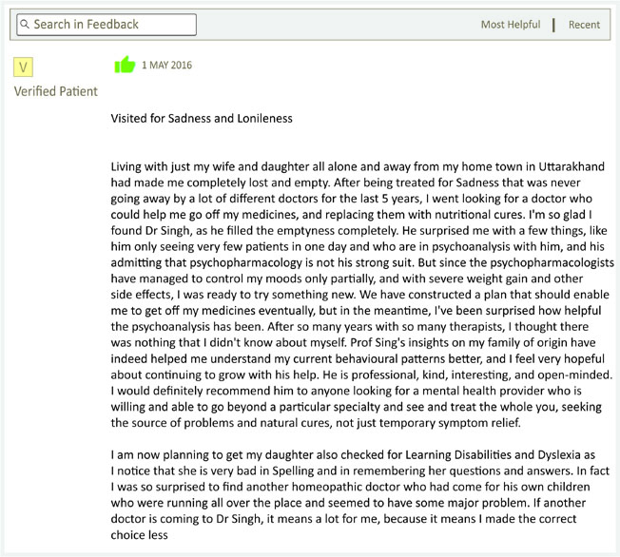
Task: Select the yellow V avatar badge
Action: (24, 67)
